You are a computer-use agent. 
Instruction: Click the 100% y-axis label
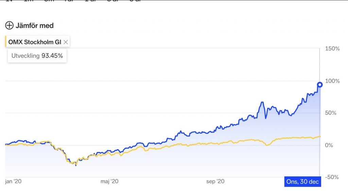tap(332, 81)
